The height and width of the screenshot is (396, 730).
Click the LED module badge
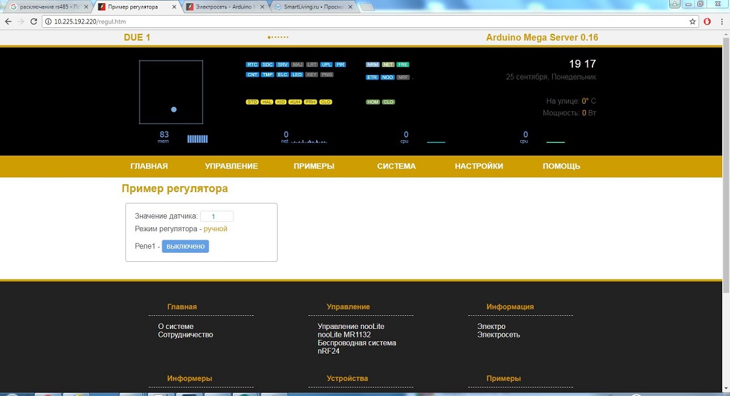point(297,75)
